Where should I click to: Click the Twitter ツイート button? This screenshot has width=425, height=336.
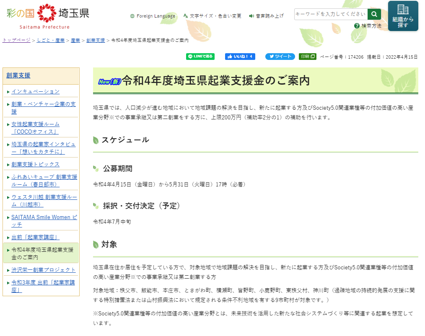[280, 57]
